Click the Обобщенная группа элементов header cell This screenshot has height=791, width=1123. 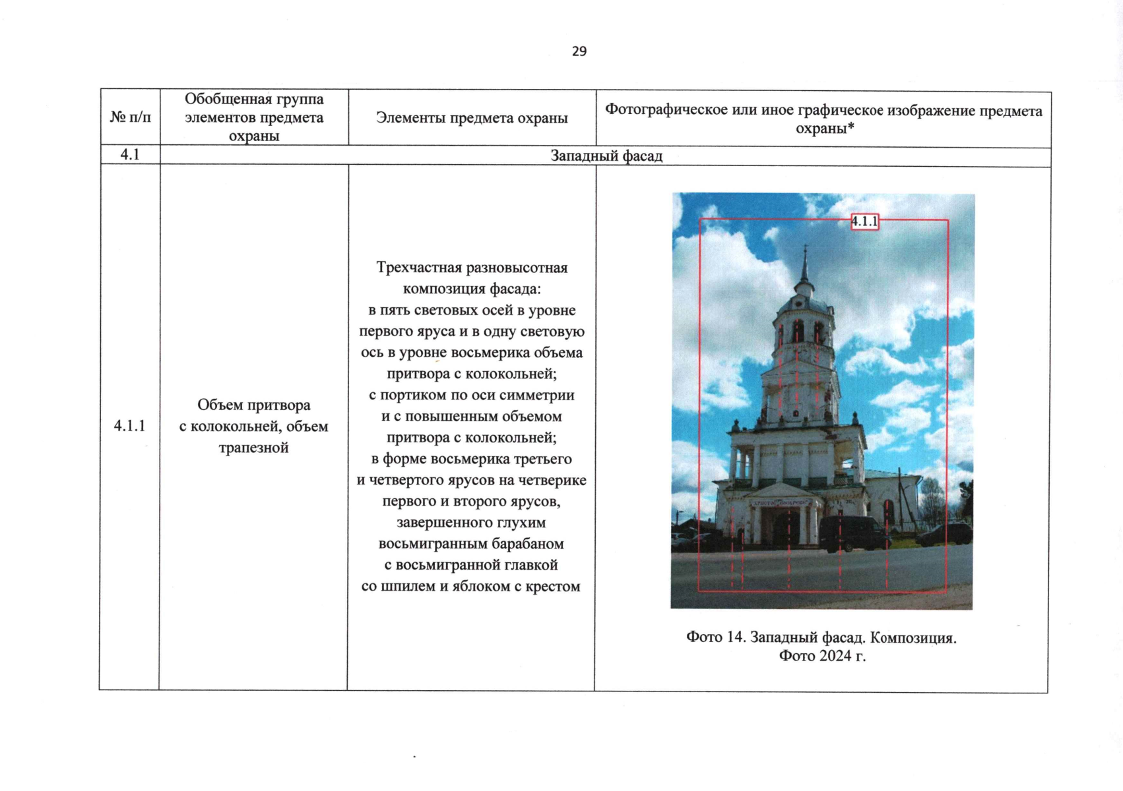pos(254,117)
